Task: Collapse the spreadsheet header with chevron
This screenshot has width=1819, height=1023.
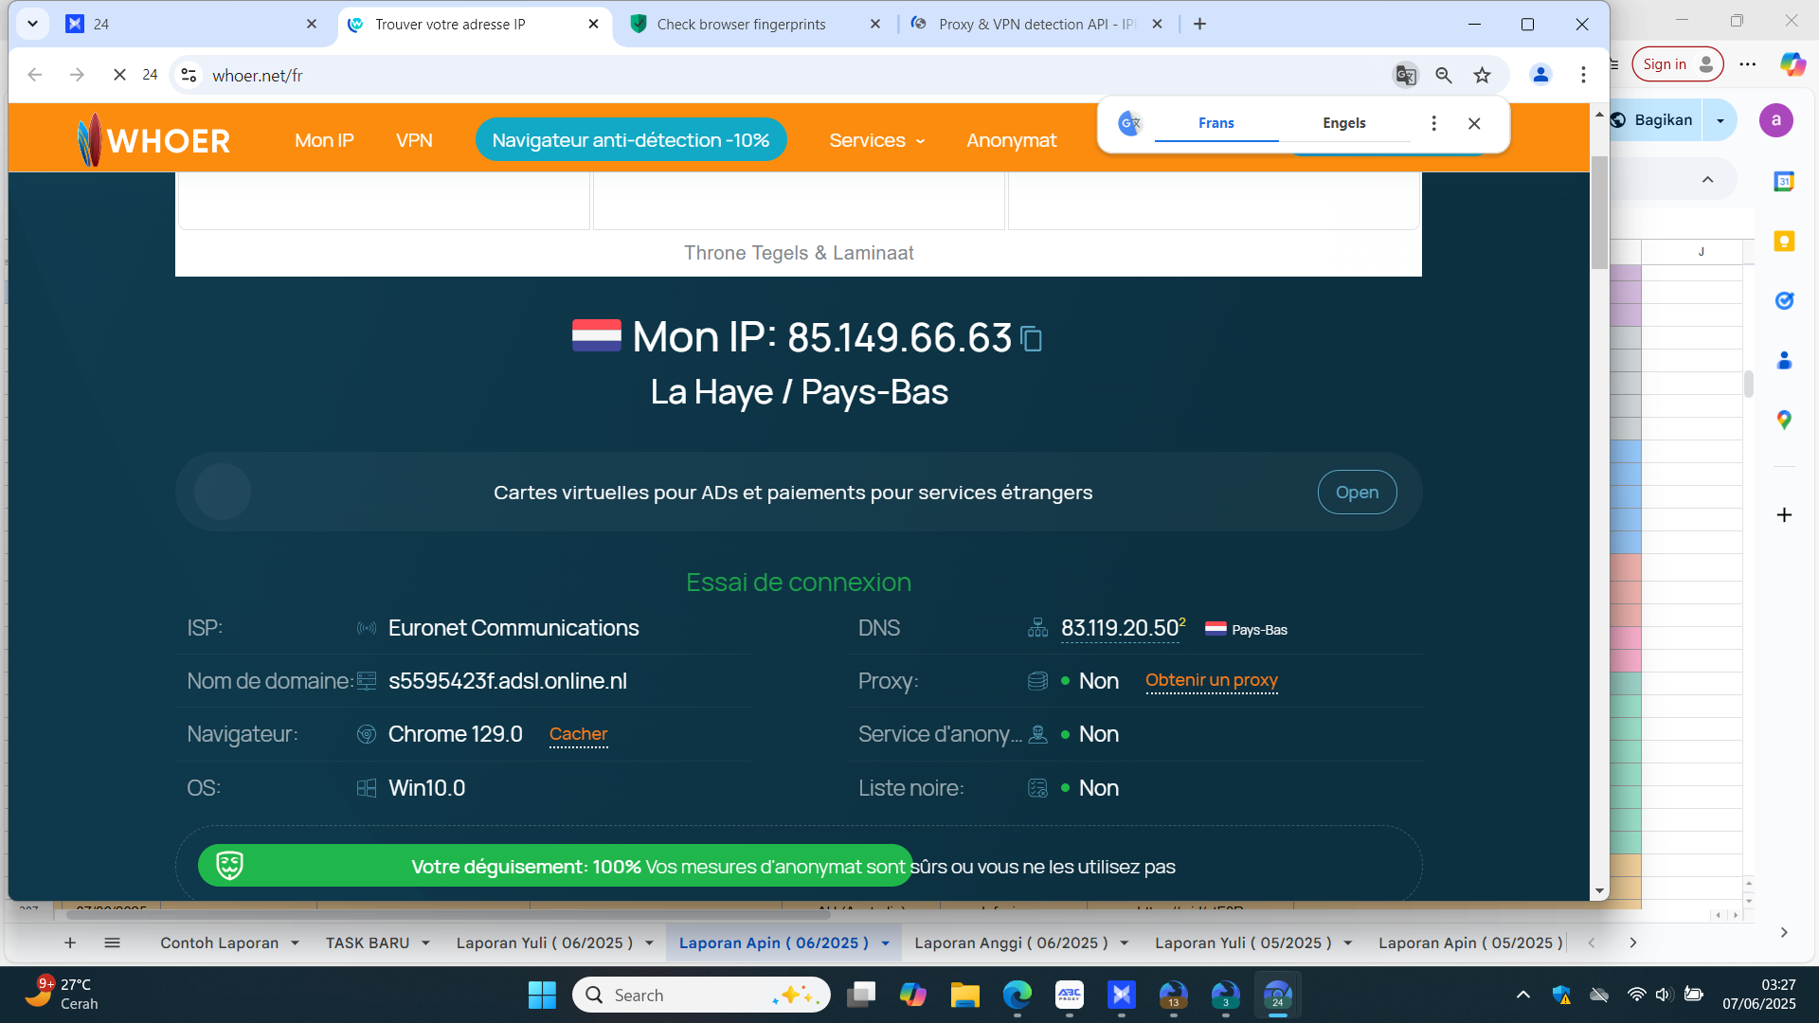Action: pyautogui.click(x=1707, y=180)
